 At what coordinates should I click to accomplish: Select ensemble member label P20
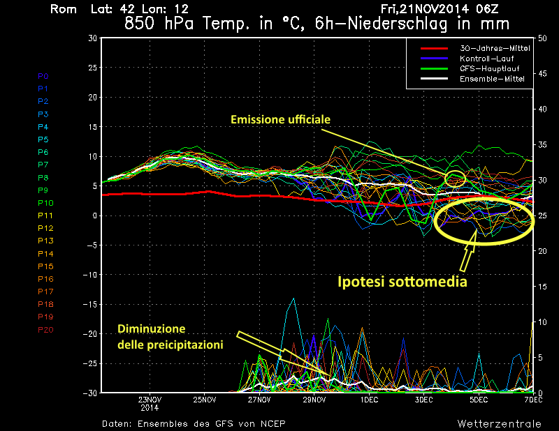click(45, 330)
